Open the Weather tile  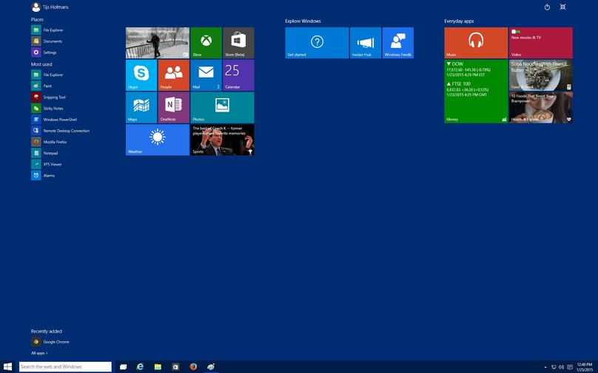(x=158, y=140)
